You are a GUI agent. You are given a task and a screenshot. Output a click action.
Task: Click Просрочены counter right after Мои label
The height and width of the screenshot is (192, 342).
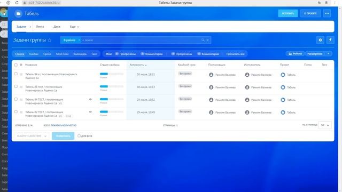(x=126, y=54)
